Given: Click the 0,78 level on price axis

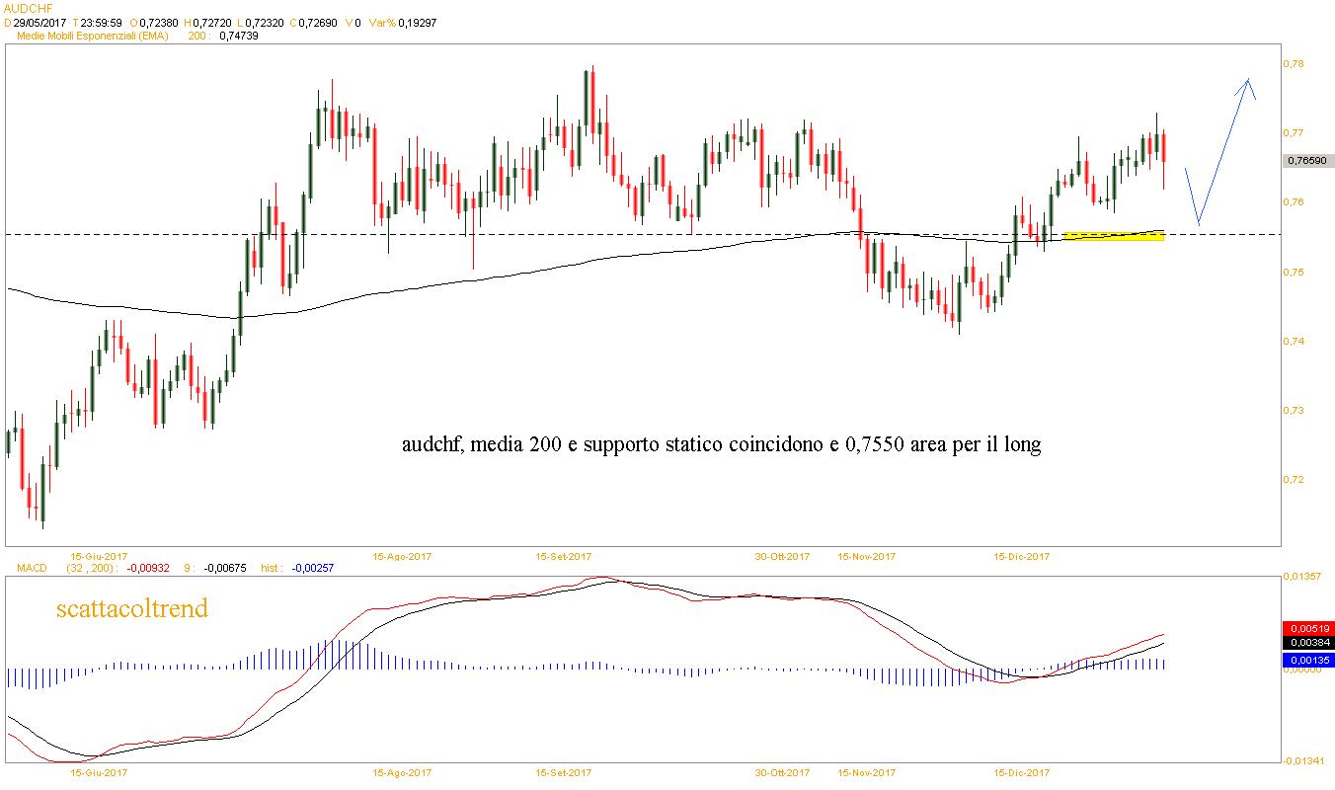Looking at the screenshot, I should 1293,63.
